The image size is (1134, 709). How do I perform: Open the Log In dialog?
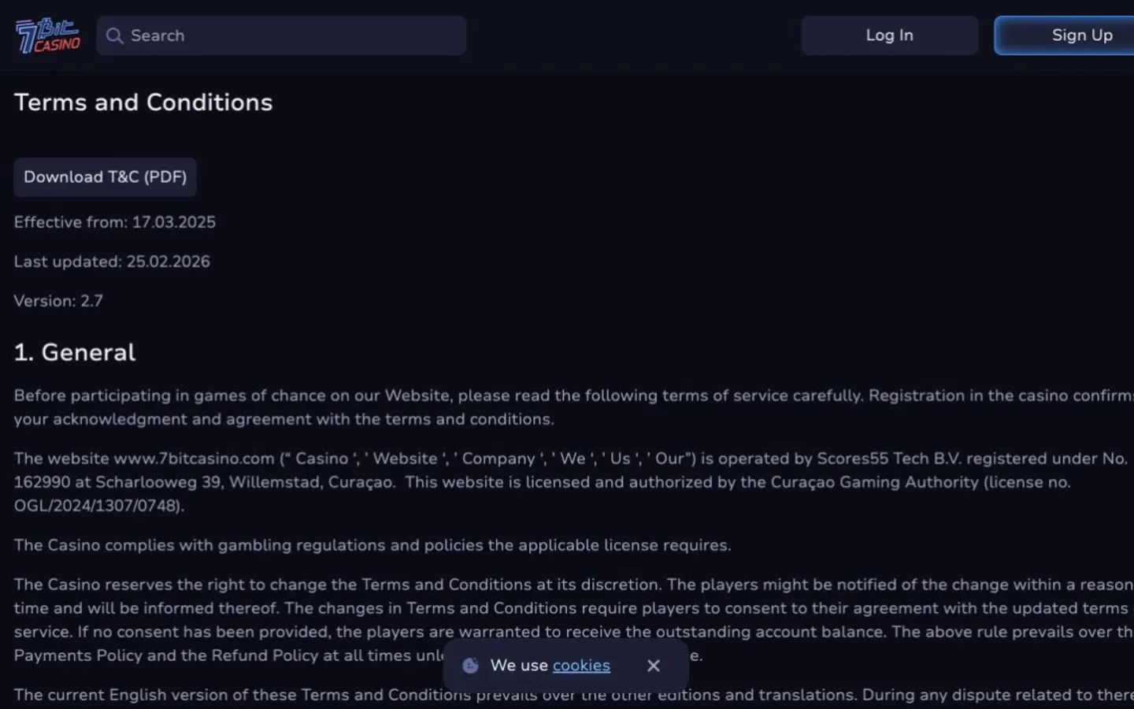pyautogui.click(x=889, y=35)
